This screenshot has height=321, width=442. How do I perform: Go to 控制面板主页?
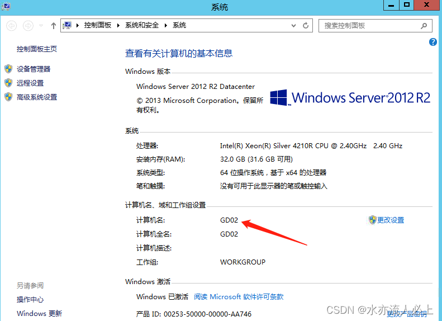37,49
